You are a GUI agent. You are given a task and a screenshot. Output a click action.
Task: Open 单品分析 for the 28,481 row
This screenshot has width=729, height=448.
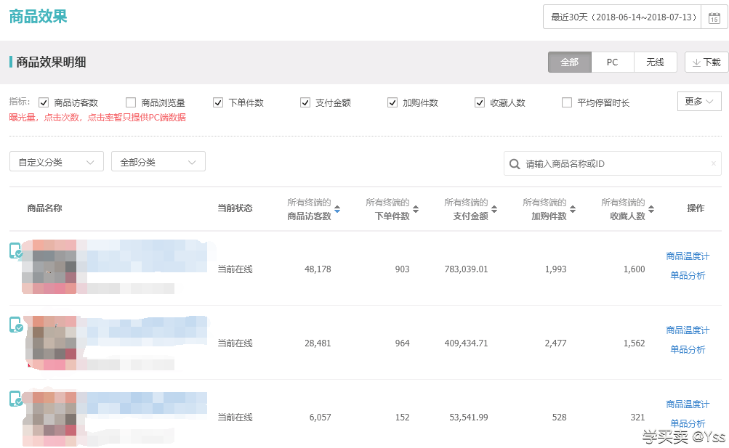coord(688,349)
